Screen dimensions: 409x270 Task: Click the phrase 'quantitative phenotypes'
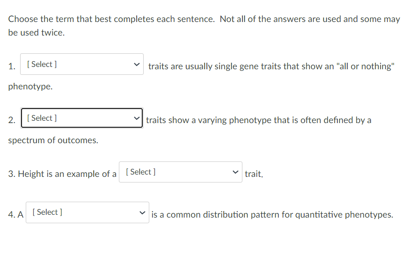click(x=344, y=214)
